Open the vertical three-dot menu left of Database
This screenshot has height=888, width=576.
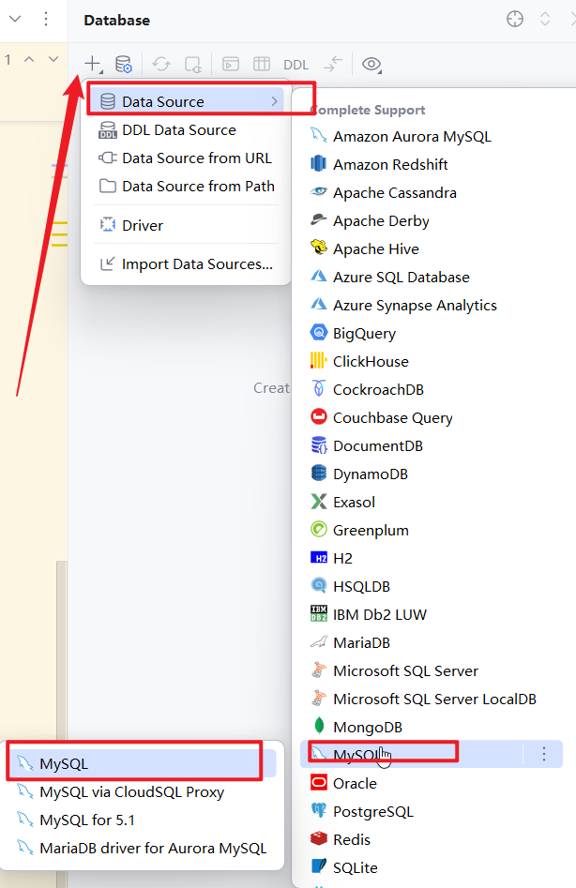[x=46, y=20]
